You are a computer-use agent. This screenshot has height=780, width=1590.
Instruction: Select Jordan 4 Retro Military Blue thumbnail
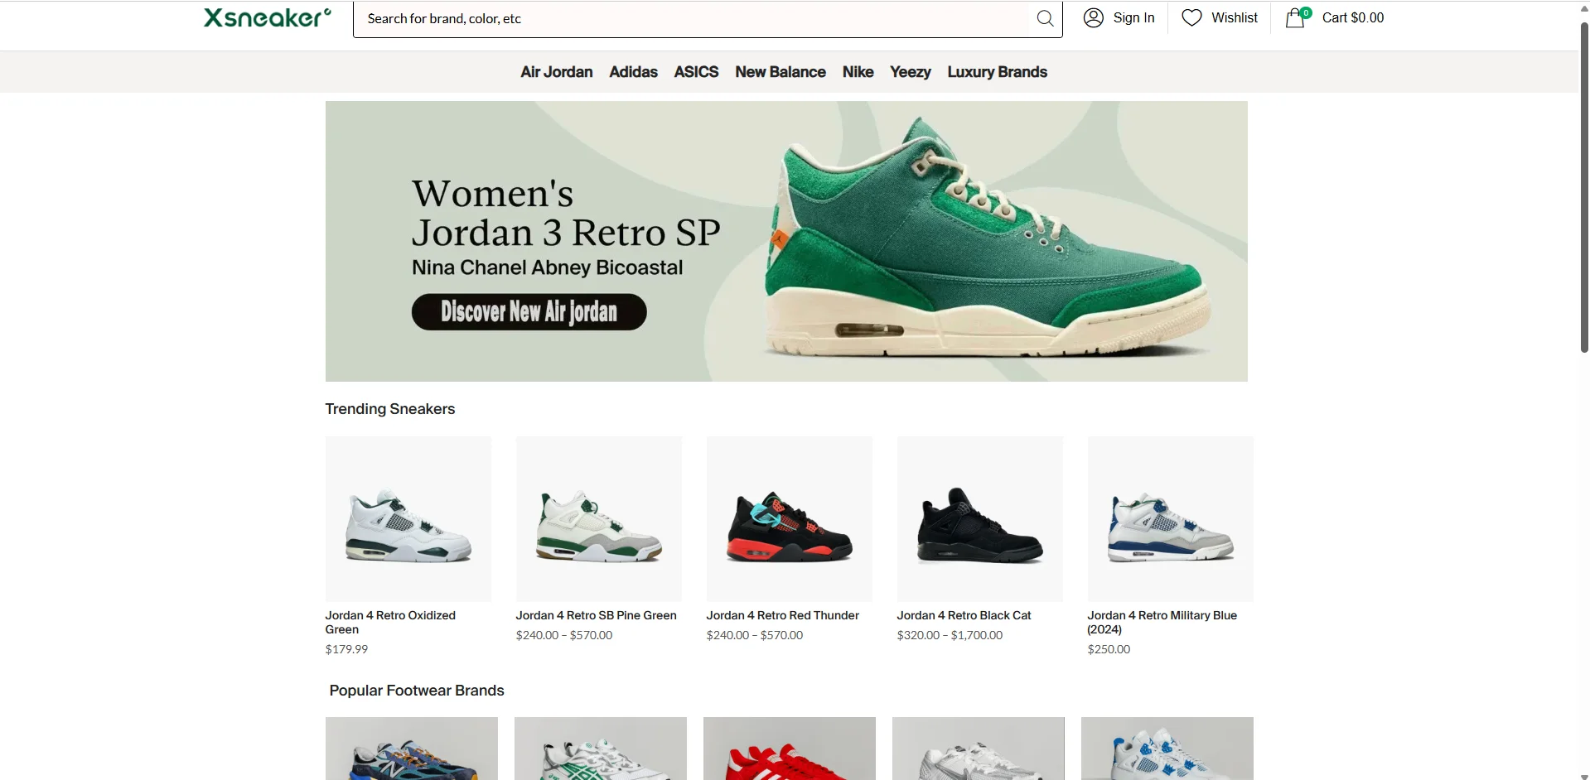click(x=1170, y=519)
